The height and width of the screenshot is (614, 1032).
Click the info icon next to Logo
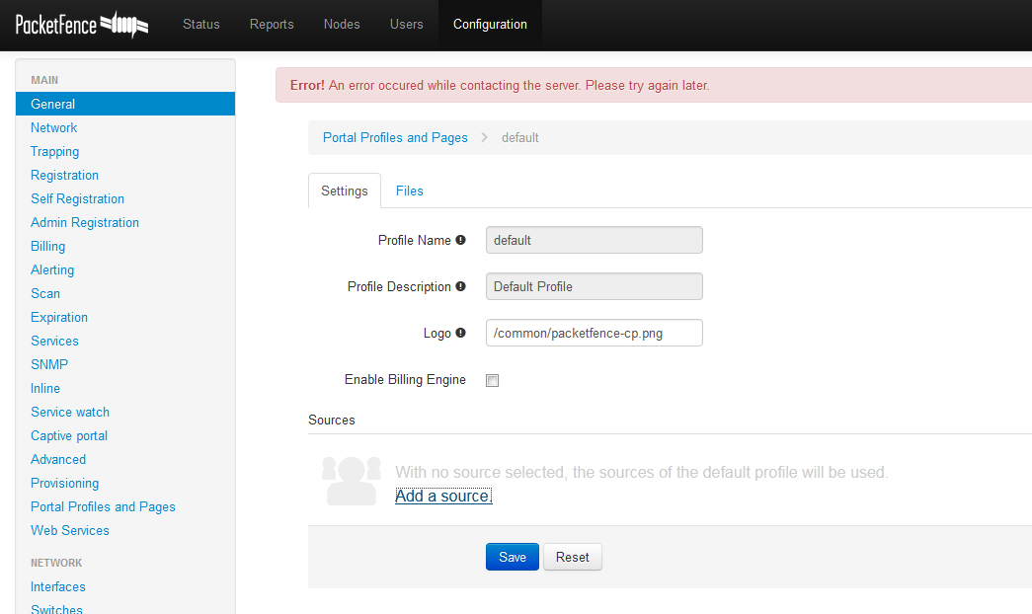[x=460, y=333]
